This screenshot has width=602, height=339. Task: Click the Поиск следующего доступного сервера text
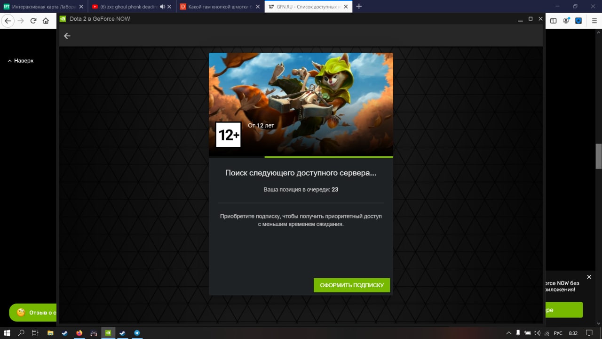301,173
